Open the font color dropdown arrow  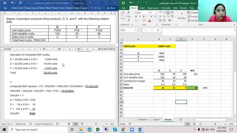[x=152, y=21]
